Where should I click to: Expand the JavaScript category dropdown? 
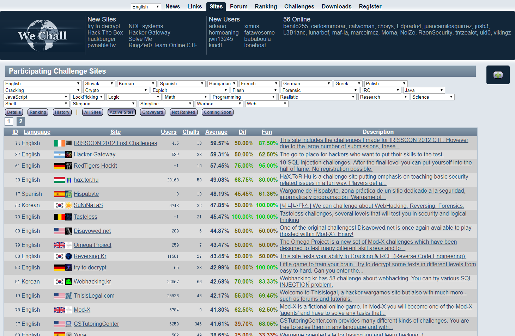point(36,97)
